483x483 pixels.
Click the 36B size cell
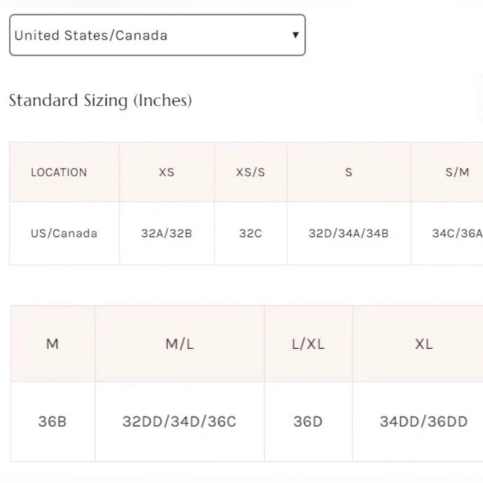(x=53, y=421)
